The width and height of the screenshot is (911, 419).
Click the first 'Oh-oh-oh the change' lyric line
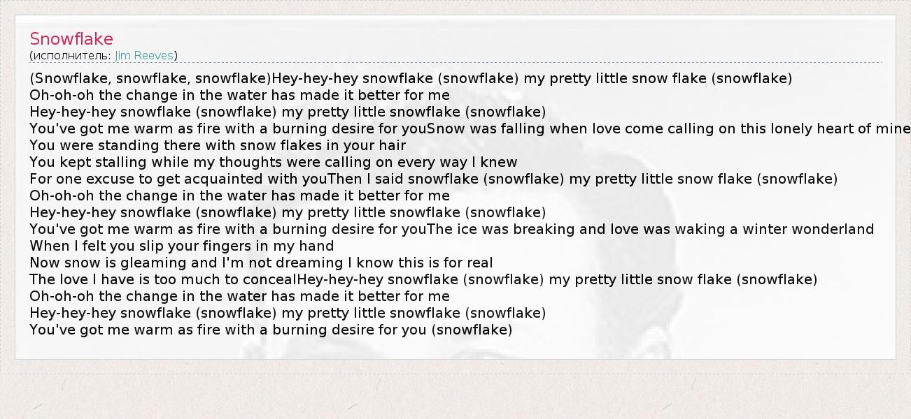tap(239, 95)
